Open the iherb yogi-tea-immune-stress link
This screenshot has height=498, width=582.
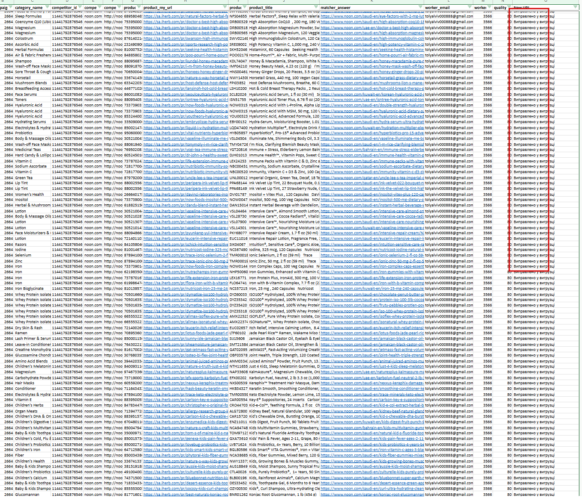(186, 150)
